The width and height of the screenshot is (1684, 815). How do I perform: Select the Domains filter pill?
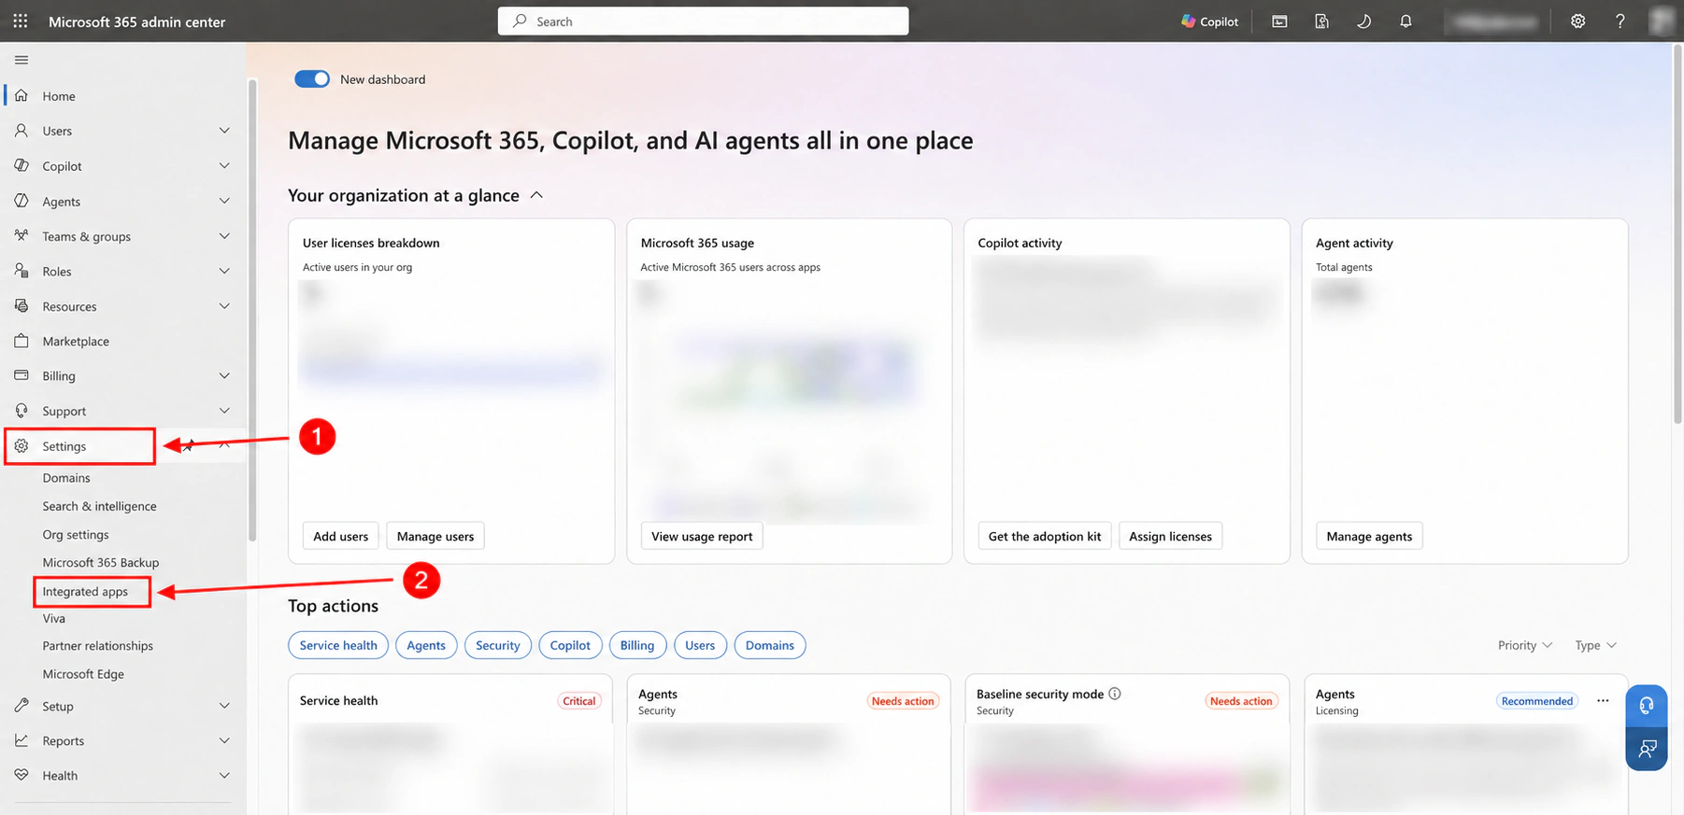(x=770, y=645)
